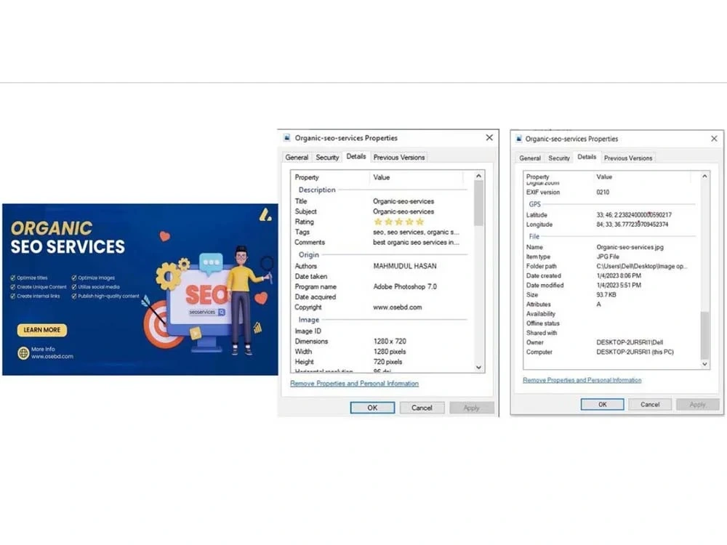Viewport: 727px width, 545px height.
Task: Click the Organic SEO Services banner image
Action: 140,289
